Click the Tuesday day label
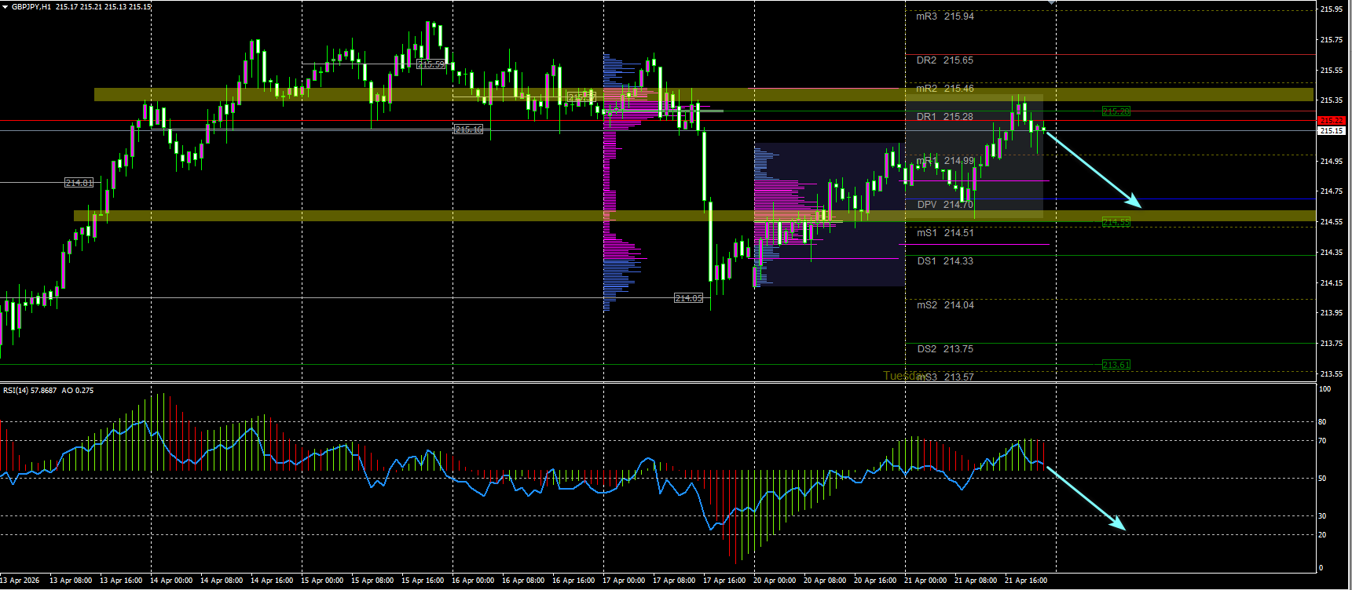 click(x=903, y=376)
